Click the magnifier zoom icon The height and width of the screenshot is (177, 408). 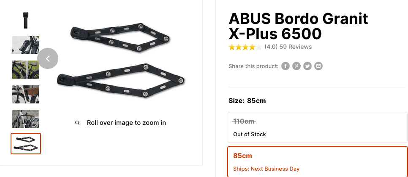click(77, 123)
